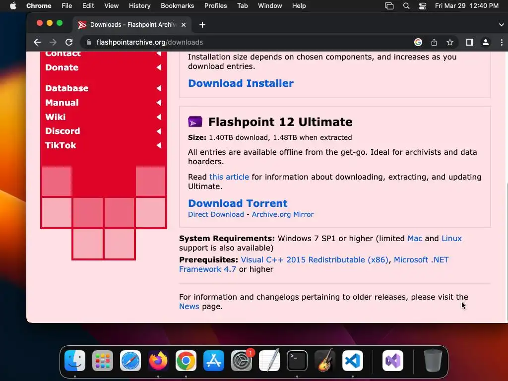This screenshot has width=508, height=381.
Task: Open the Window menu
Action: click(x=270, y=6)
